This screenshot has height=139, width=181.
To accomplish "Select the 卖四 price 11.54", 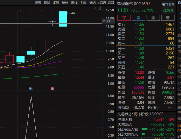I will [x=139, y=29].
